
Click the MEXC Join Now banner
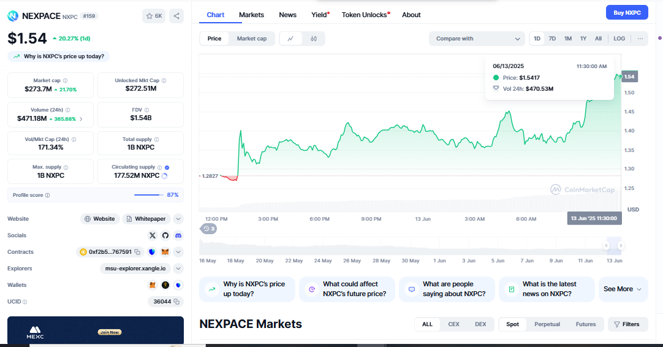coord(96,330)
